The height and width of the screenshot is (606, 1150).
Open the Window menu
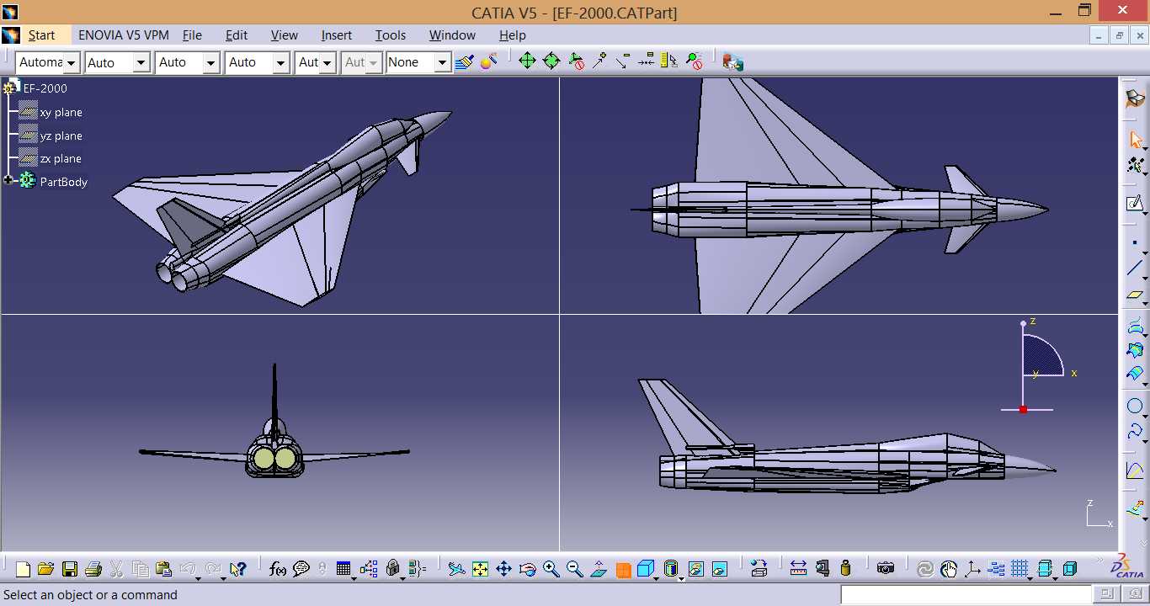tap(452, 35)
